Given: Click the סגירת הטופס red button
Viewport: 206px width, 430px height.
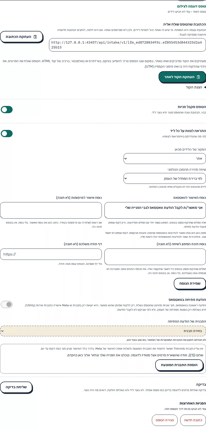Looking at the screenshot, I should coord(165,420).
